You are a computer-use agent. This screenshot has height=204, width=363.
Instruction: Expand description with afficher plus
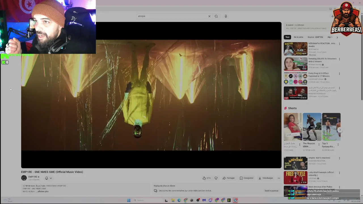(42, 192)
